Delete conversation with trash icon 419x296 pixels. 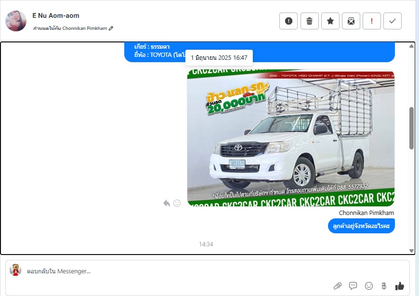point(310,21)
